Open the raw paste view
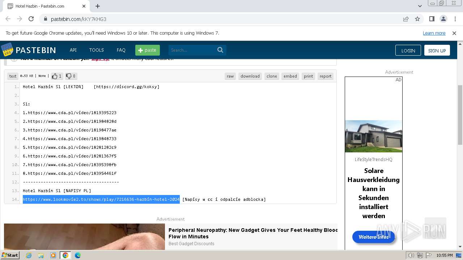Image resolution: width=463 pixels, height=260 pixels. click(230, 76)
